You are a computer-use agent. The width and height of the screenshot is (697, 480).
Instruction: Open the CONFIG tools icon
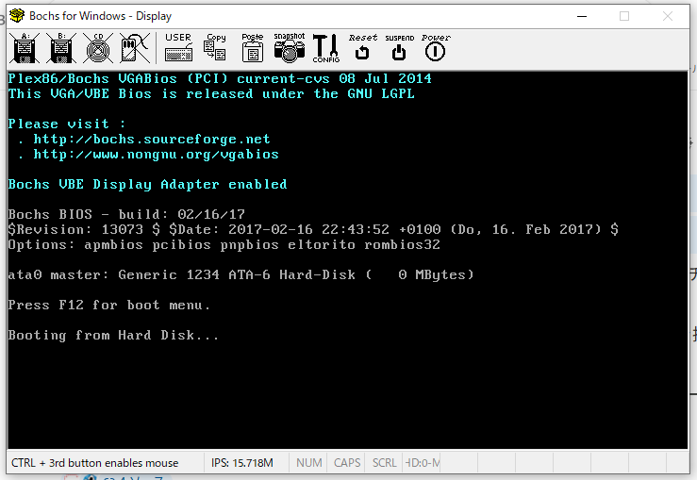[x=325, y=48]
